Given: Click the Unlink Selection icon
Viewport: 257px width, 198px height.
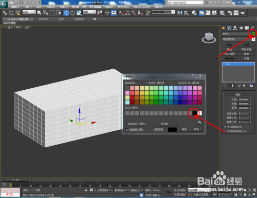Looking at the screenshot, I should pos(11,13).
